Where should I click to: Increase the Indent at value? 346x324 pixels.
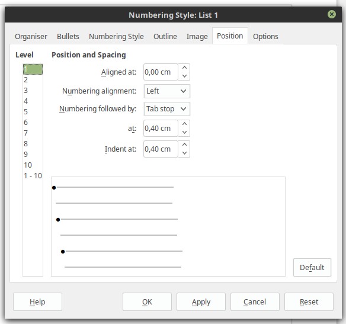point(184,145)
